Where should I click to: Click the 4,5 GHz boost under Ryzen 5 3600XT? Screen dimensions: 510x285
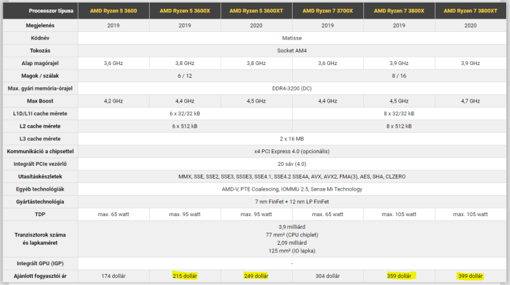[256, 101]
